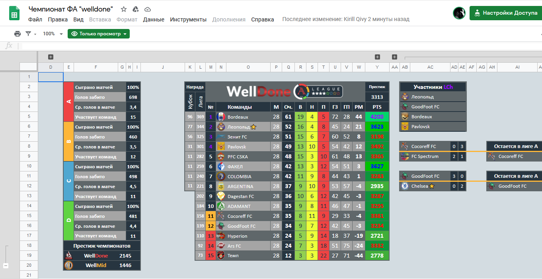Click the 3313 prestige value cell
Image resolution: width=542 pixels, height=279 pixels.
point(377,97)
